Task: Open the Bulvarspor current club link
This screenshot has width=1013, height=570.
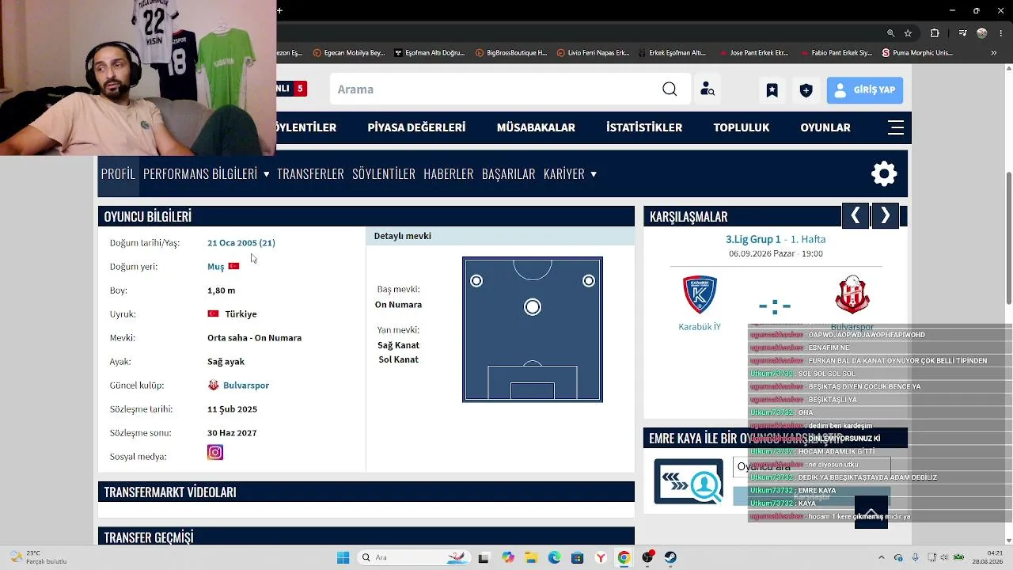Action: 246,386
